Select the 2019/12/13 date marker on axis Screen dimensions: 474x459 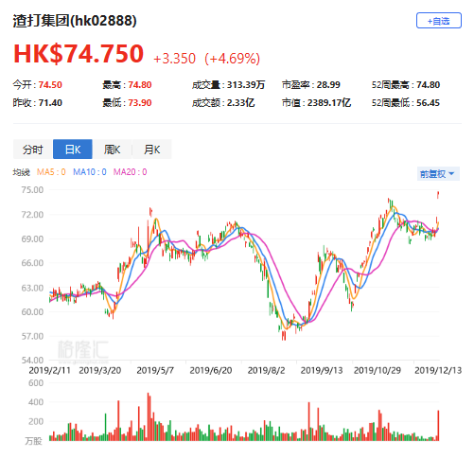point(438,370)
